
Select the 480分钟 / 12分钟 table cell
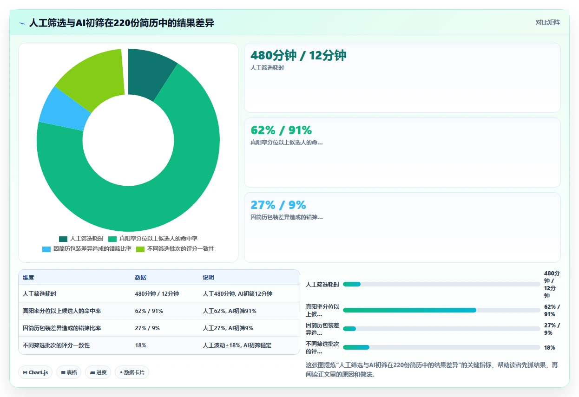tap(165, 294)
